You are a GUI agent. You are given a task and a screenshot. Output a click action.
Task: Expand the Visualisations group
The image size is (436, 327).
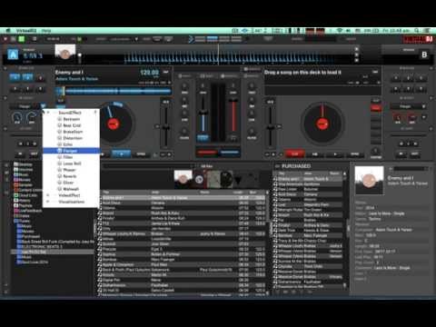[47, 202]
